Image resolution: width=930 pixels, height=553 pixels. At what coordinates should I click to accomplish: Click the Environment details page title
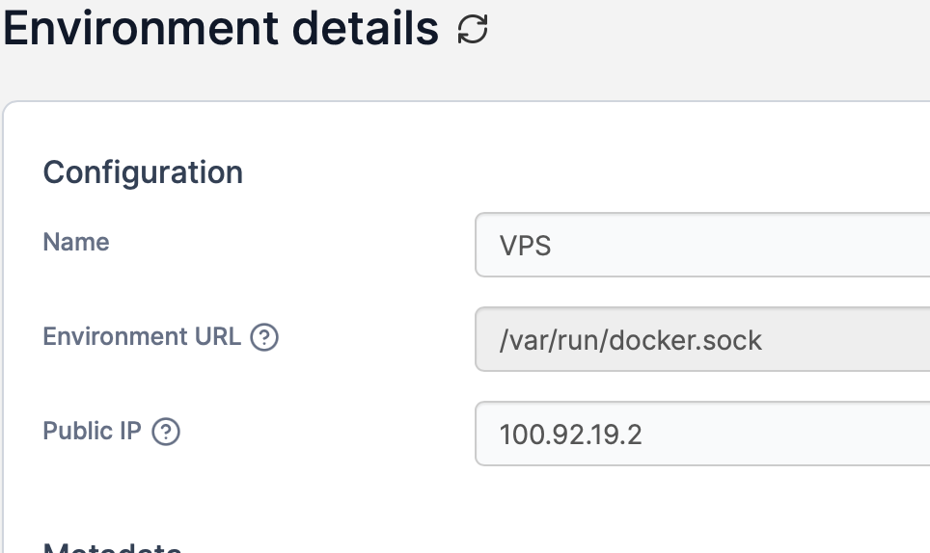pyautogui.click(x=222, y=29)
